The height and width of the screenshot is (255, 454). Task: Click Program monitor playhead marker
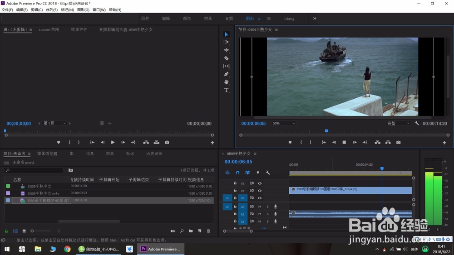[x=326, y=131]
